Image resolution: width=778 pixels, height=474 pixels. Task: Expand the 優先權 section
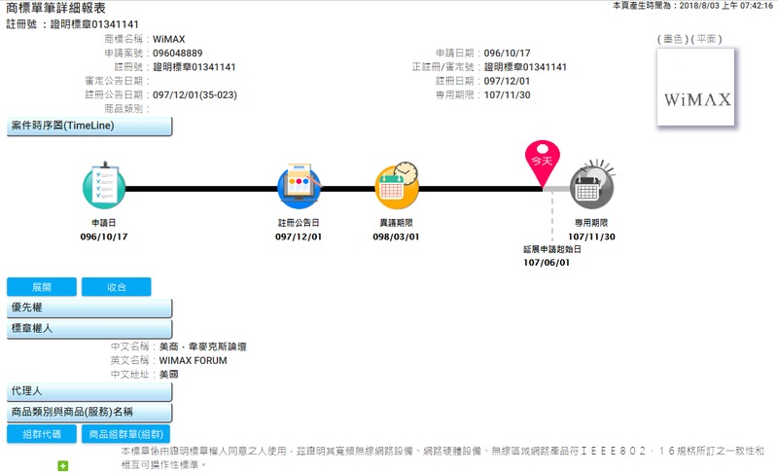[89, 309]
